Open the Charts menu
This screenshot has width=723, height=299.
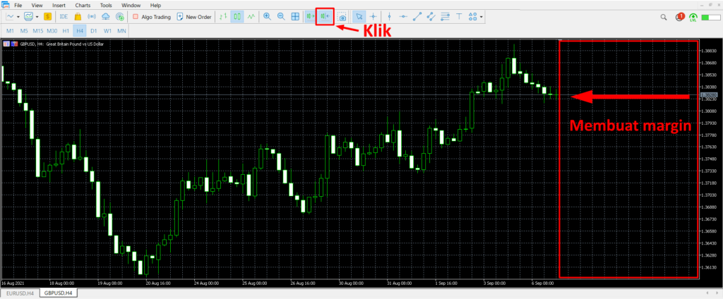coord(82,6)
